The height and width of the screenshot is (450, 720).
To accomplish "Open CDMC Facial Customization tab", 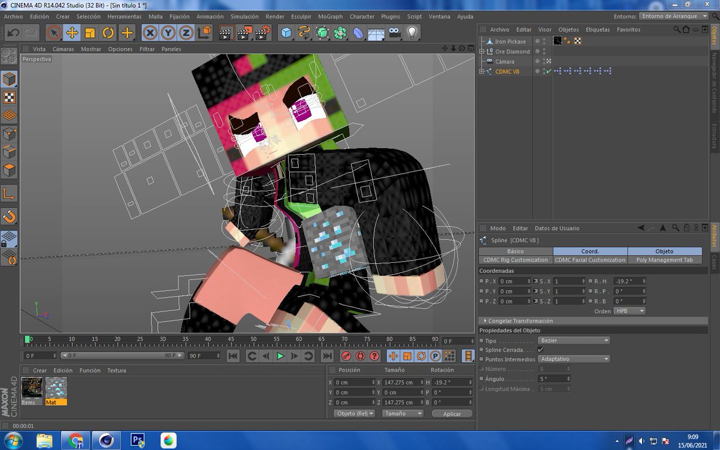I will pos(590,260).
